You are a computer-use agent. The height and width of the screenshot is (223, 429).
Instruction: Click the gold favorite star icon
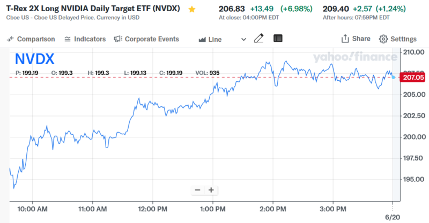tap(192, 10)
